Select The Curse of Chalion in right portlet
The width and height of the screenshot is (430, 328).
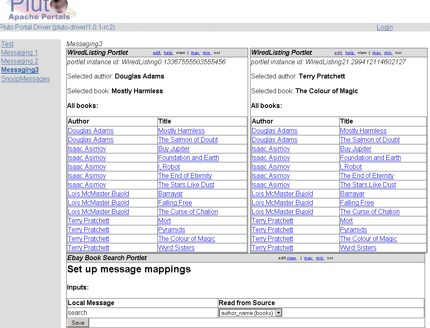point(370,211)
